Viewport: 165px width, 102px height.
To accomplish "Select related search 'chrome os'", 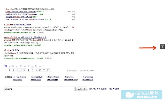I will click(18, 80).
